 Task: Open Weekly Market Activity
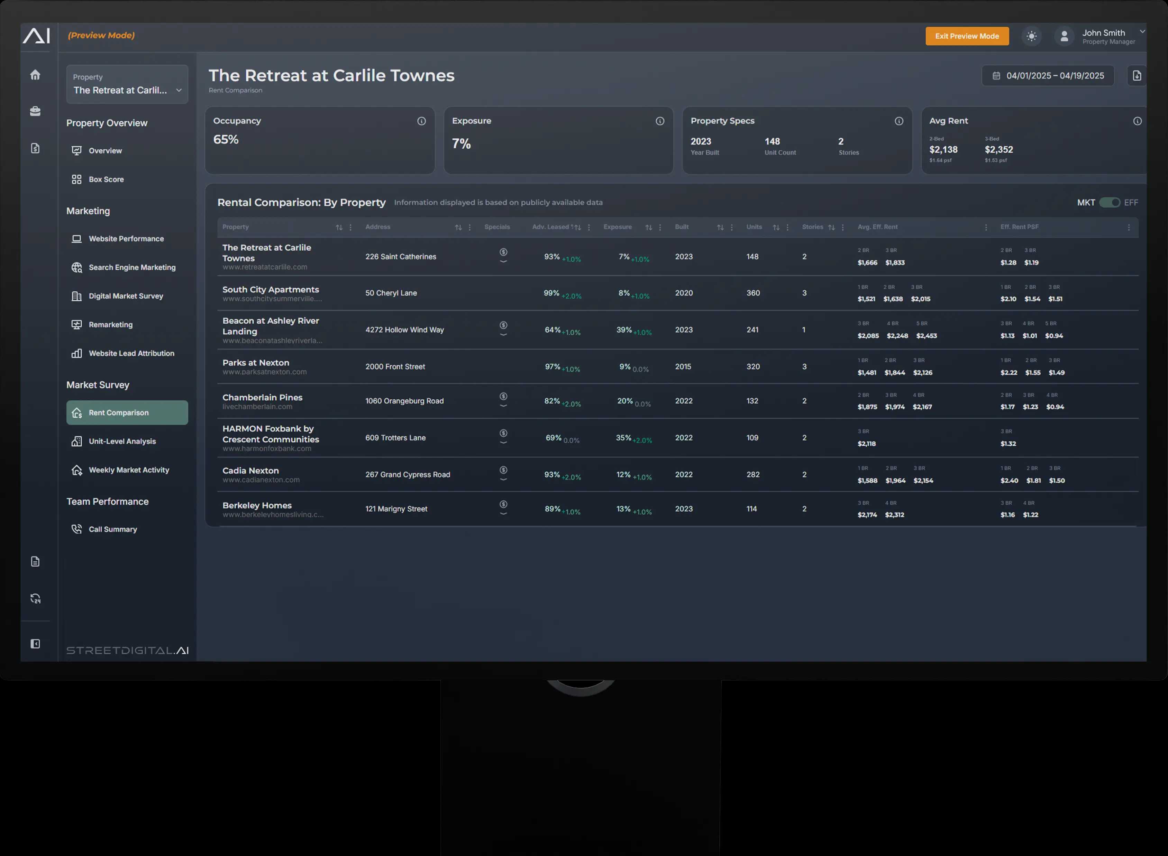pos(127,470)
